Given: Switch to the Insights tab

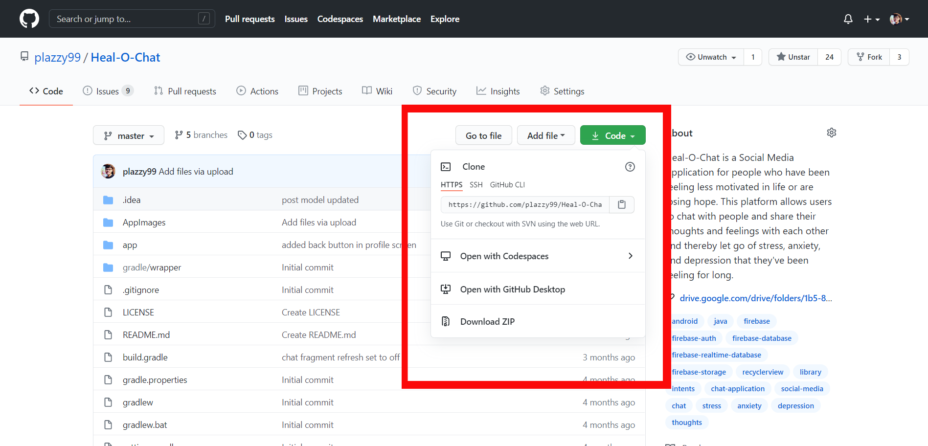Looking at the screenshot, I should click(x=498, y=91).
